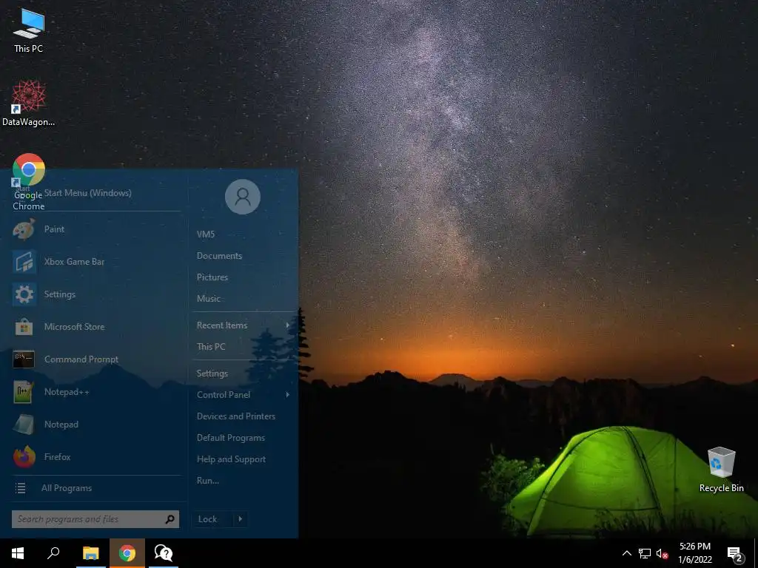This screenshot has width=758, height=568.
Task: Click the network tray icon
Action: 645,553
